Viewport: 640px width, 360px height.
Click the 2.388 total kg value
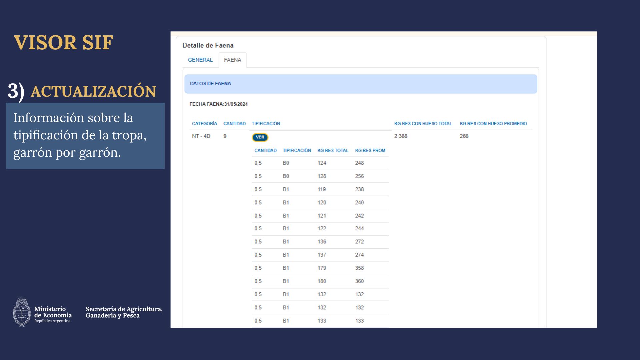(401, 136)
